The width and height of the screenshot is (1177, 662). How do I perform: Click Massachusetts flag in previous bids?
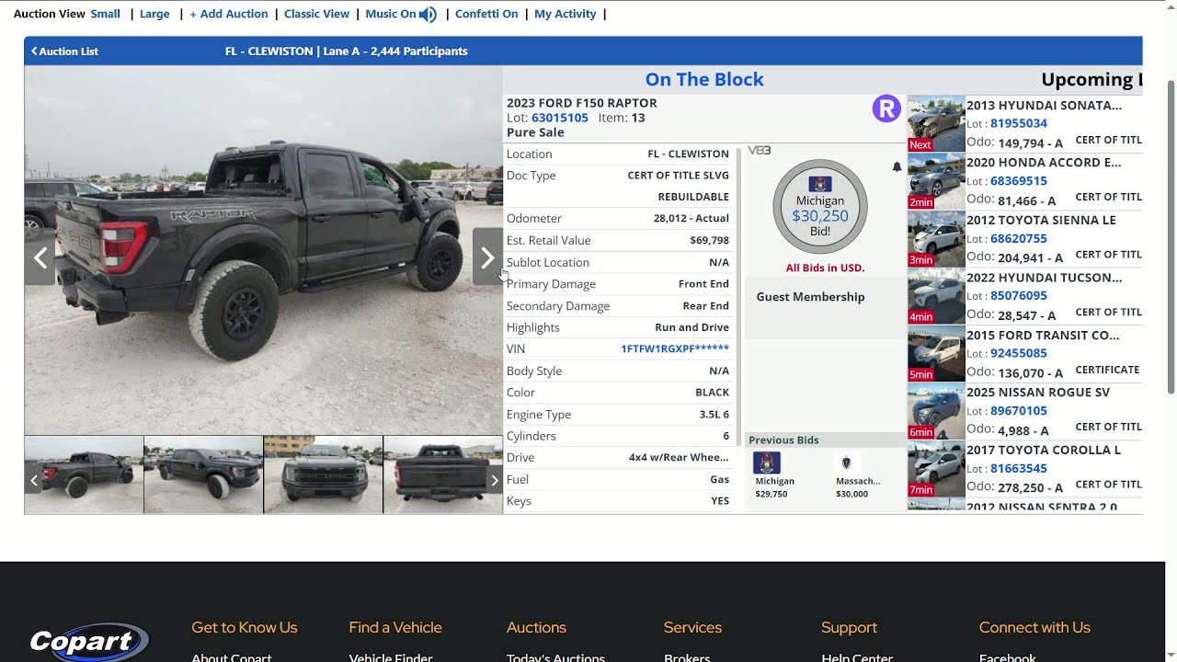(x=847, y=462)
